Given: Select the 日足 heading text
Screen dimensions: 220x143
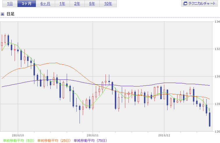Looking at the screenshot, I should click(x=10, y=14).
